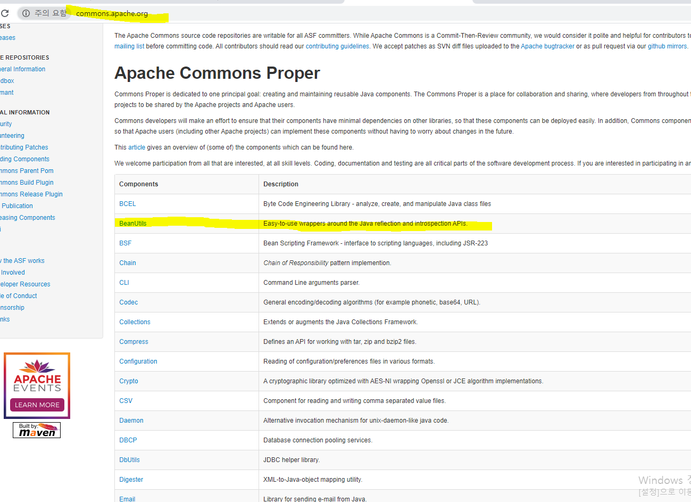Select the 'Command Line arguments parser.' description

[312, 283]
